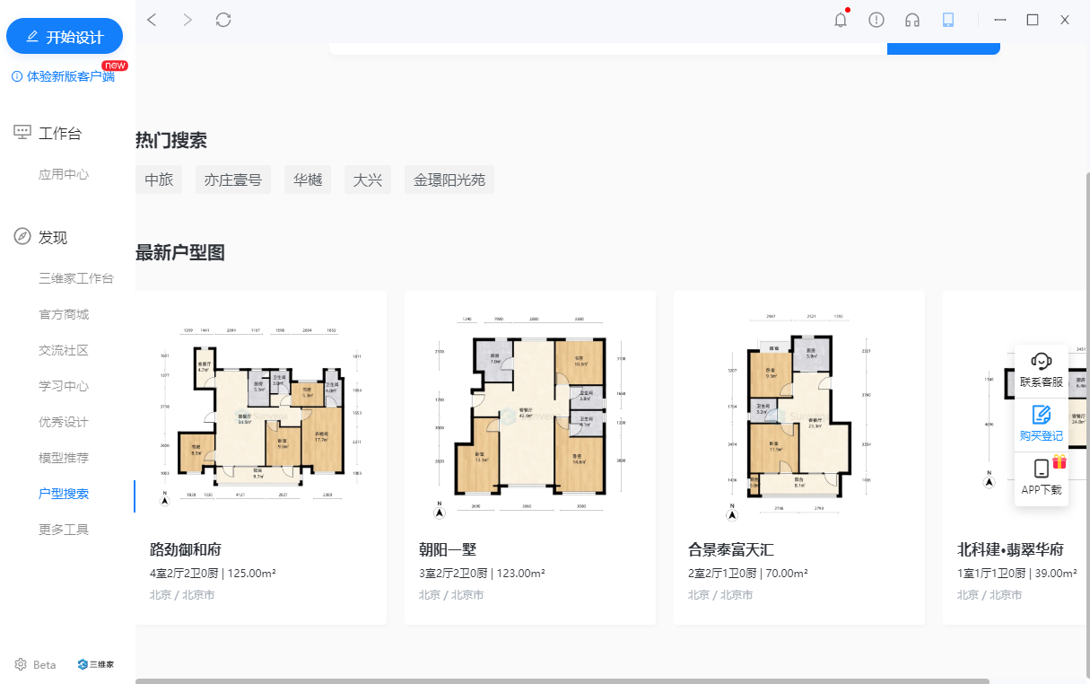Open 官方商城 sidebar item
Image resolution: width=1090 pixels, height=684 pixels.
click(64, 314)
